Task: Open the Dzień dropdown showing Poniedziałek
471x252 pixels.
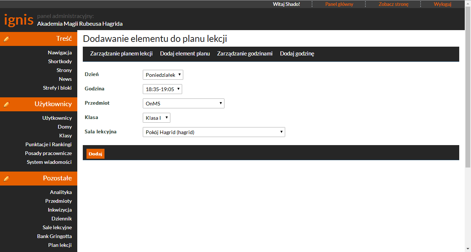Action: coord(163,75)
